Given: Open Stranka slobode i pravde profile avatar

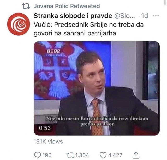Looking at the screenshot, I should click(19, 24).
